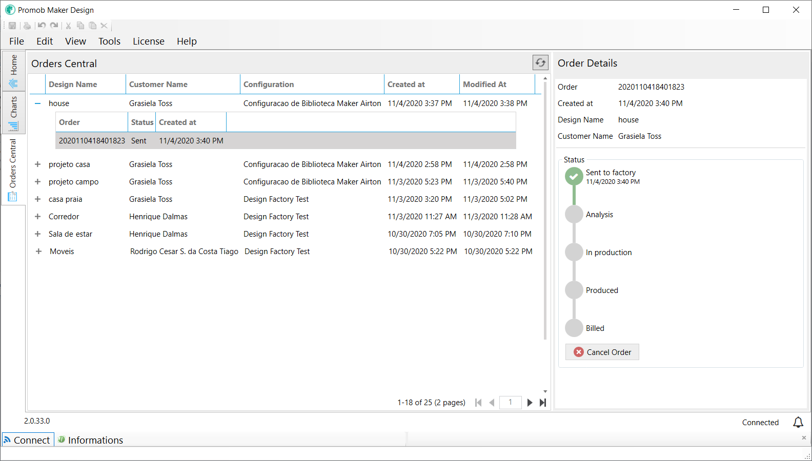Click the Copy icon in the toolbar
Image resolution: width=812 pixels, height=461 pixels.
[x=80, y=26]
